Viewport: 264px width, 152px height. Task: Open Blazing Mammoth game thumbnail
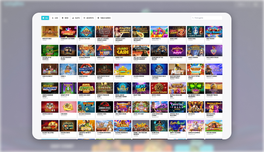click(123, 126)
